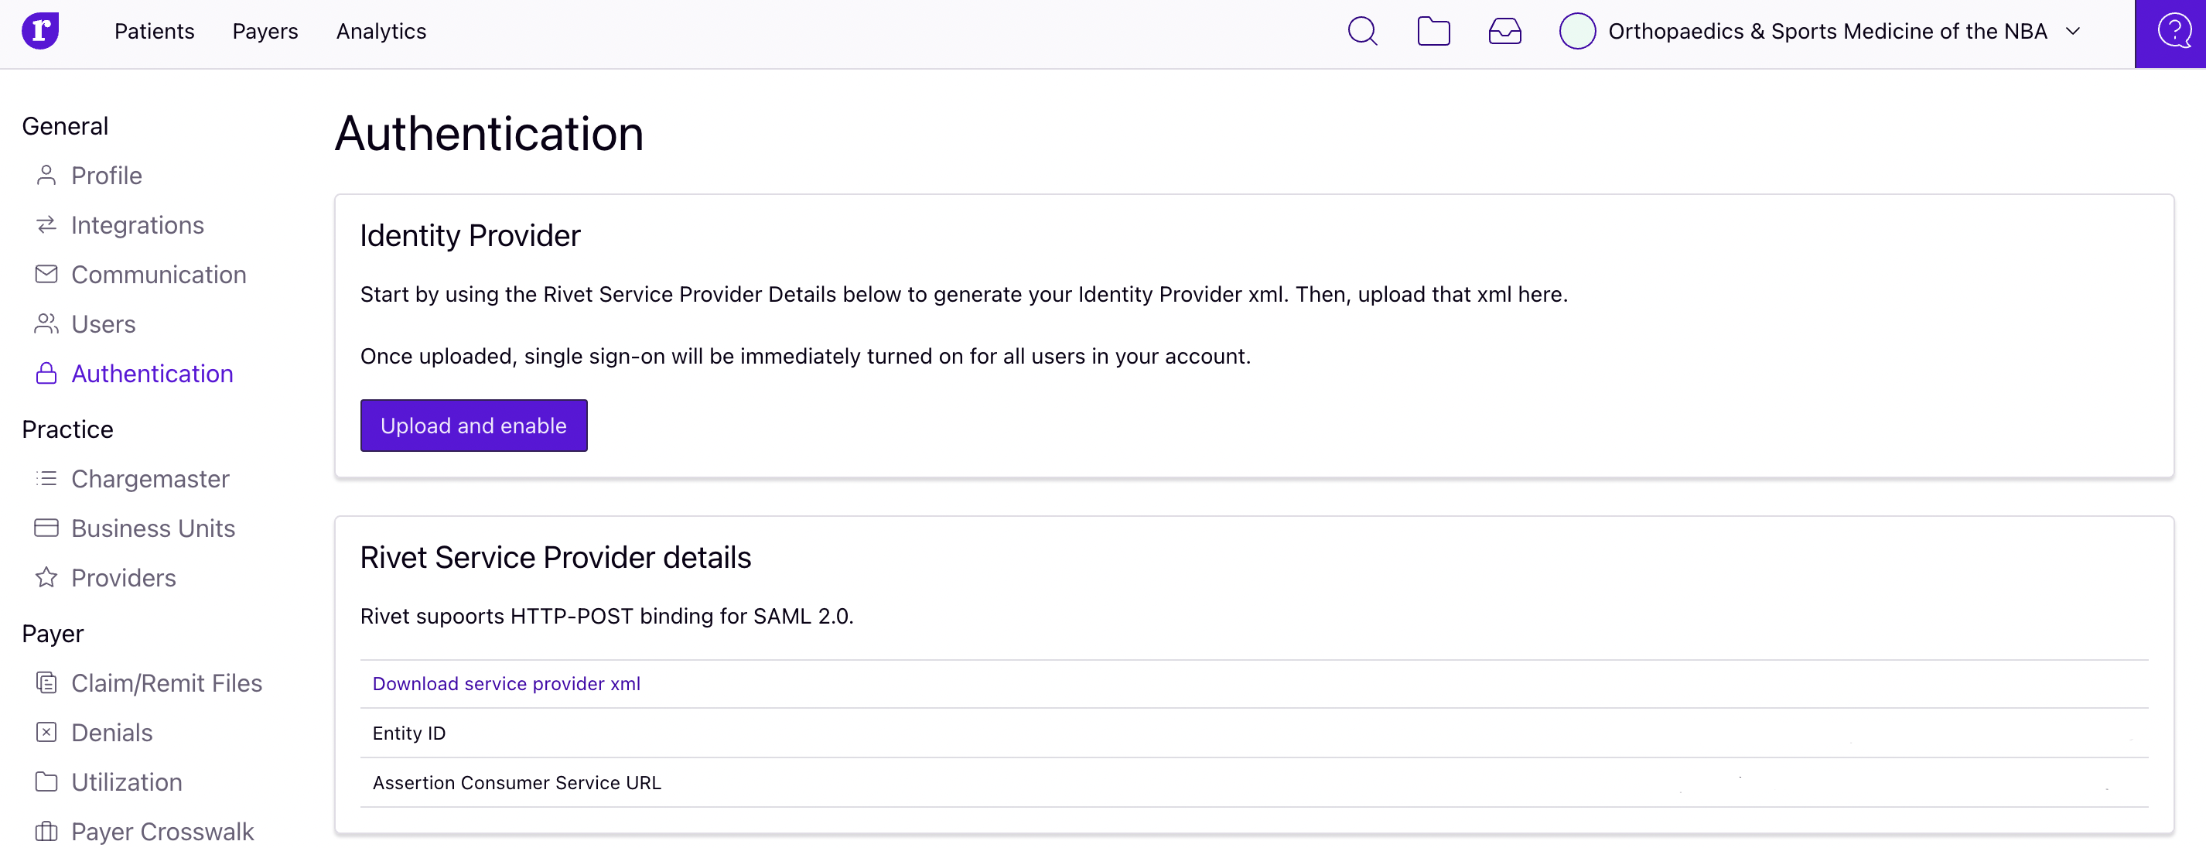
Task: Open the Payers menu
Action: [265, 32]
